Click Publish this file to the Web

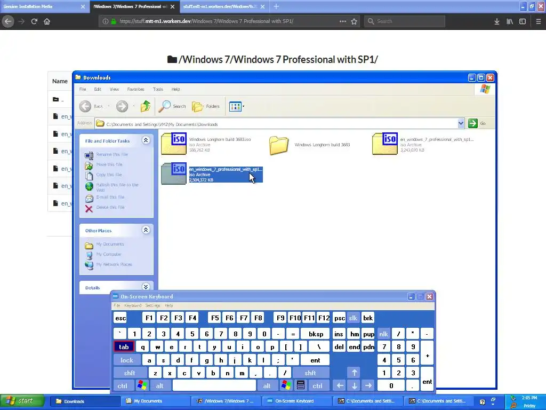click(x=117, y=187)
